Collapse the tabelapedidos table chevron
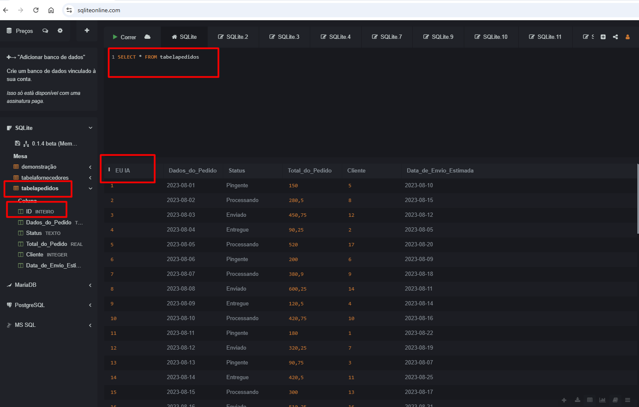The height and width of the screenshot is (407, 639). pos(90,189)
